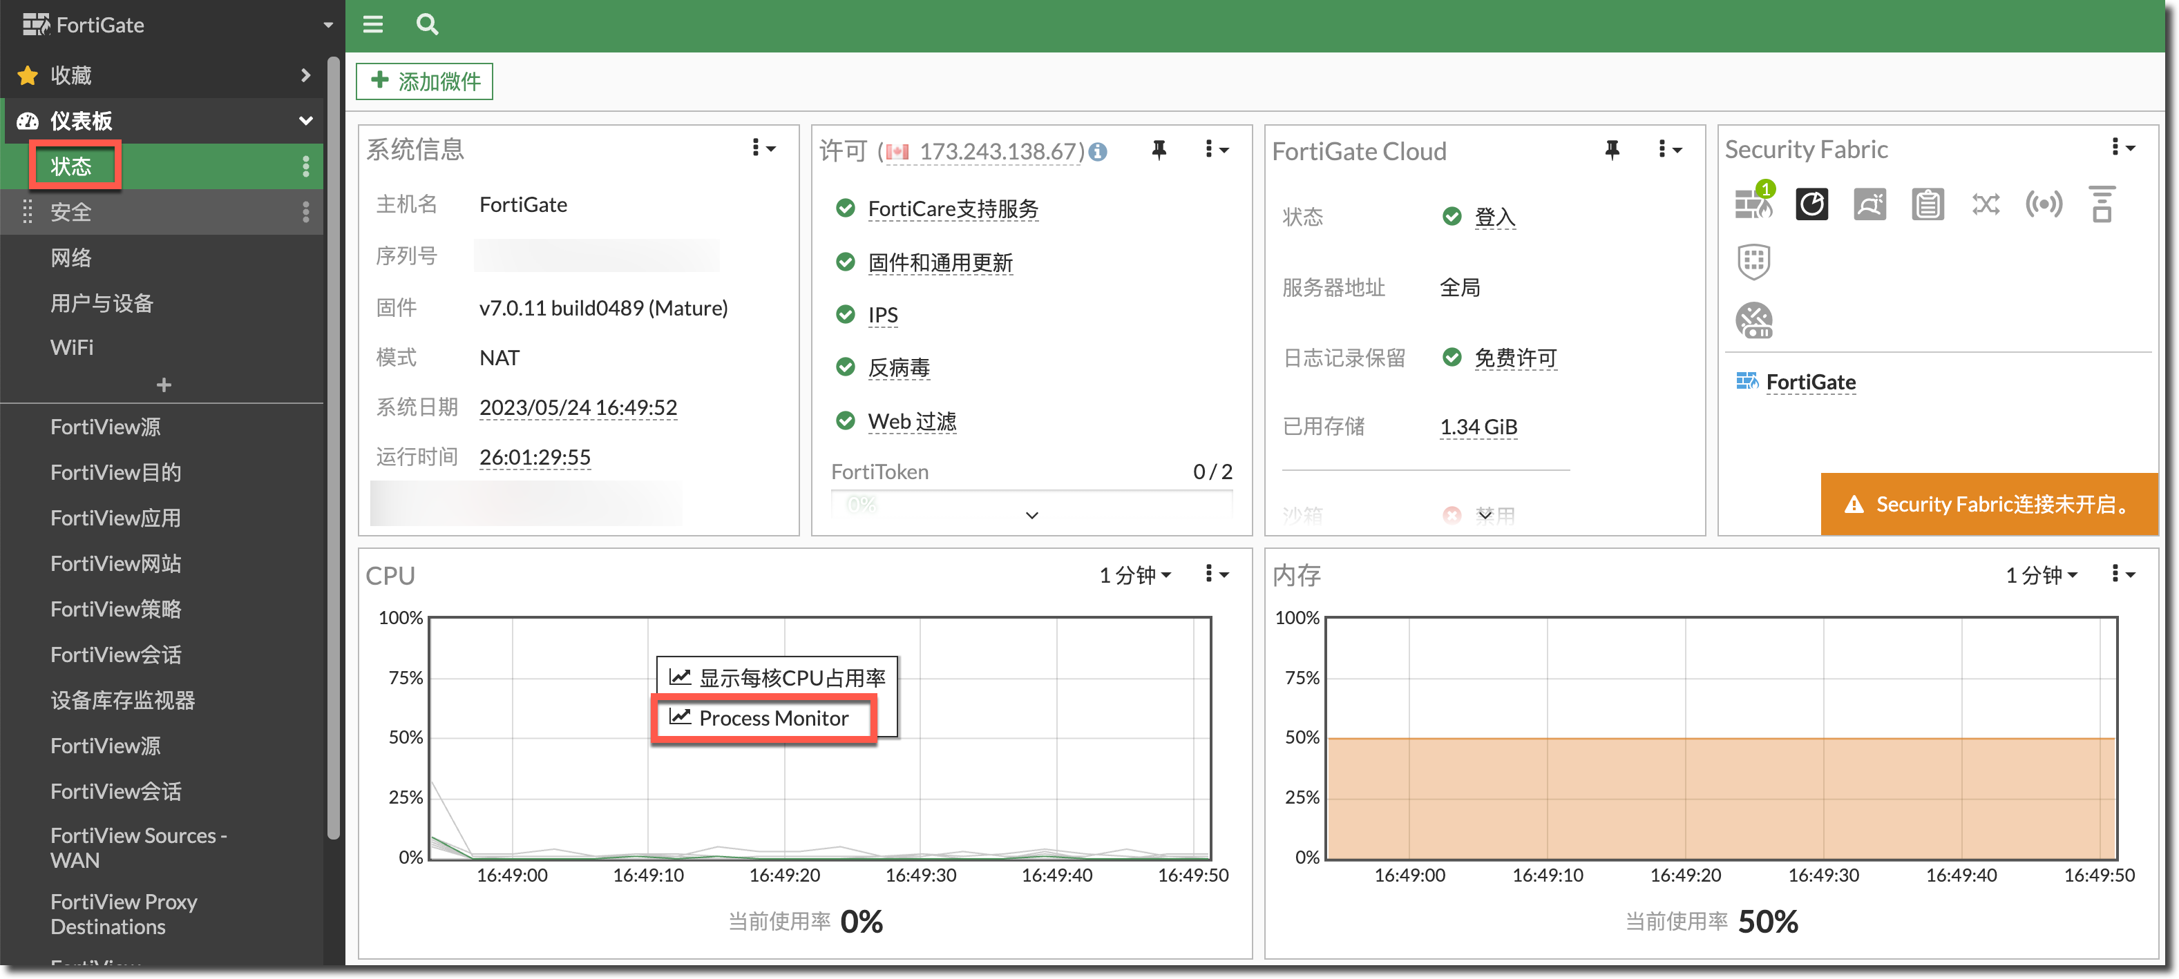
Task: Click the Add Widget button
Action: pos(425,81)
